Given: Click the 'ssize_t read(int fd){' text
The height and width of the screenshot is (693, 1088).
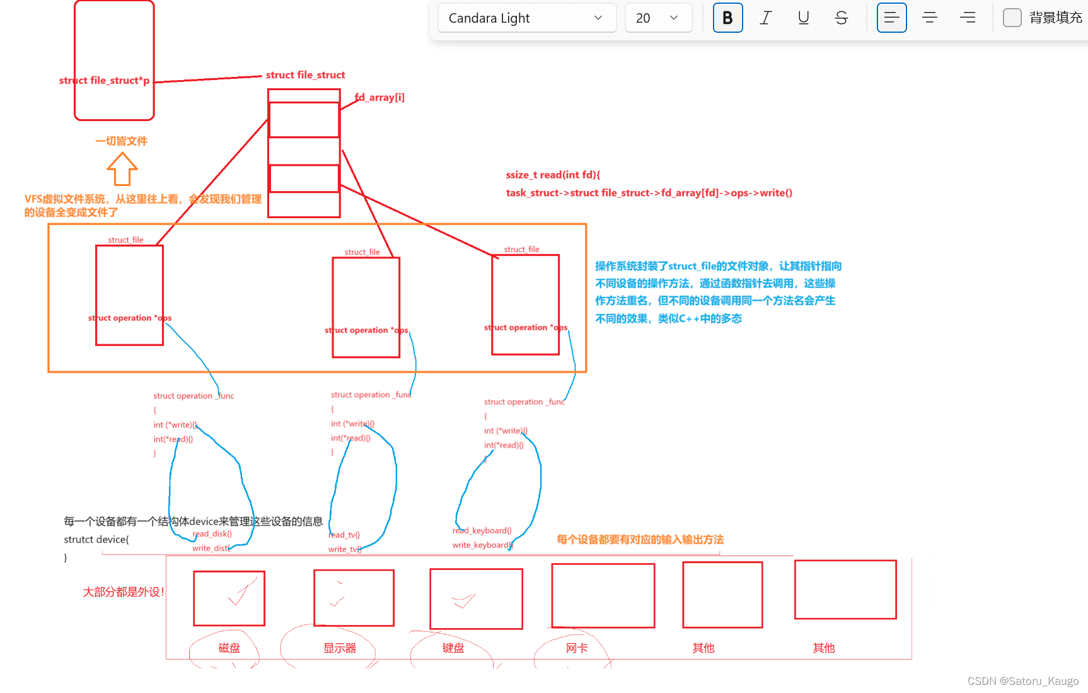Looking at the screenshot, I should point(553,175).
